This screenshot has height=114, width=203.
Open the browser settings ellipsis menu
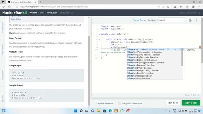point(199,7)
